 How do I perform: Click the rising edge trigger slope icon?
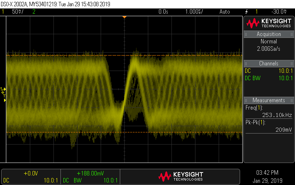246,12
